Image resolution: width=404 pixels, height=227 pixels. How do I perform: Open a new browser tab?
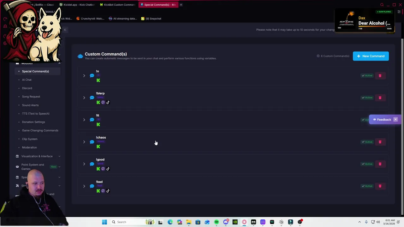click(x=181, y=5)
